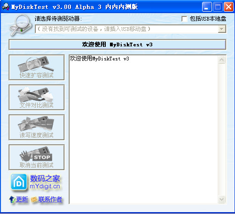Click the log scrollbar up arrow

click(222, 59)
